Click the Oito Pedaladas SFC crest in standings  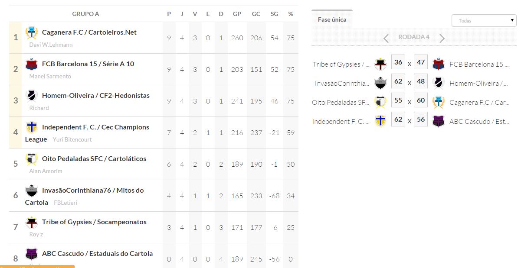(x=31, y=159)
